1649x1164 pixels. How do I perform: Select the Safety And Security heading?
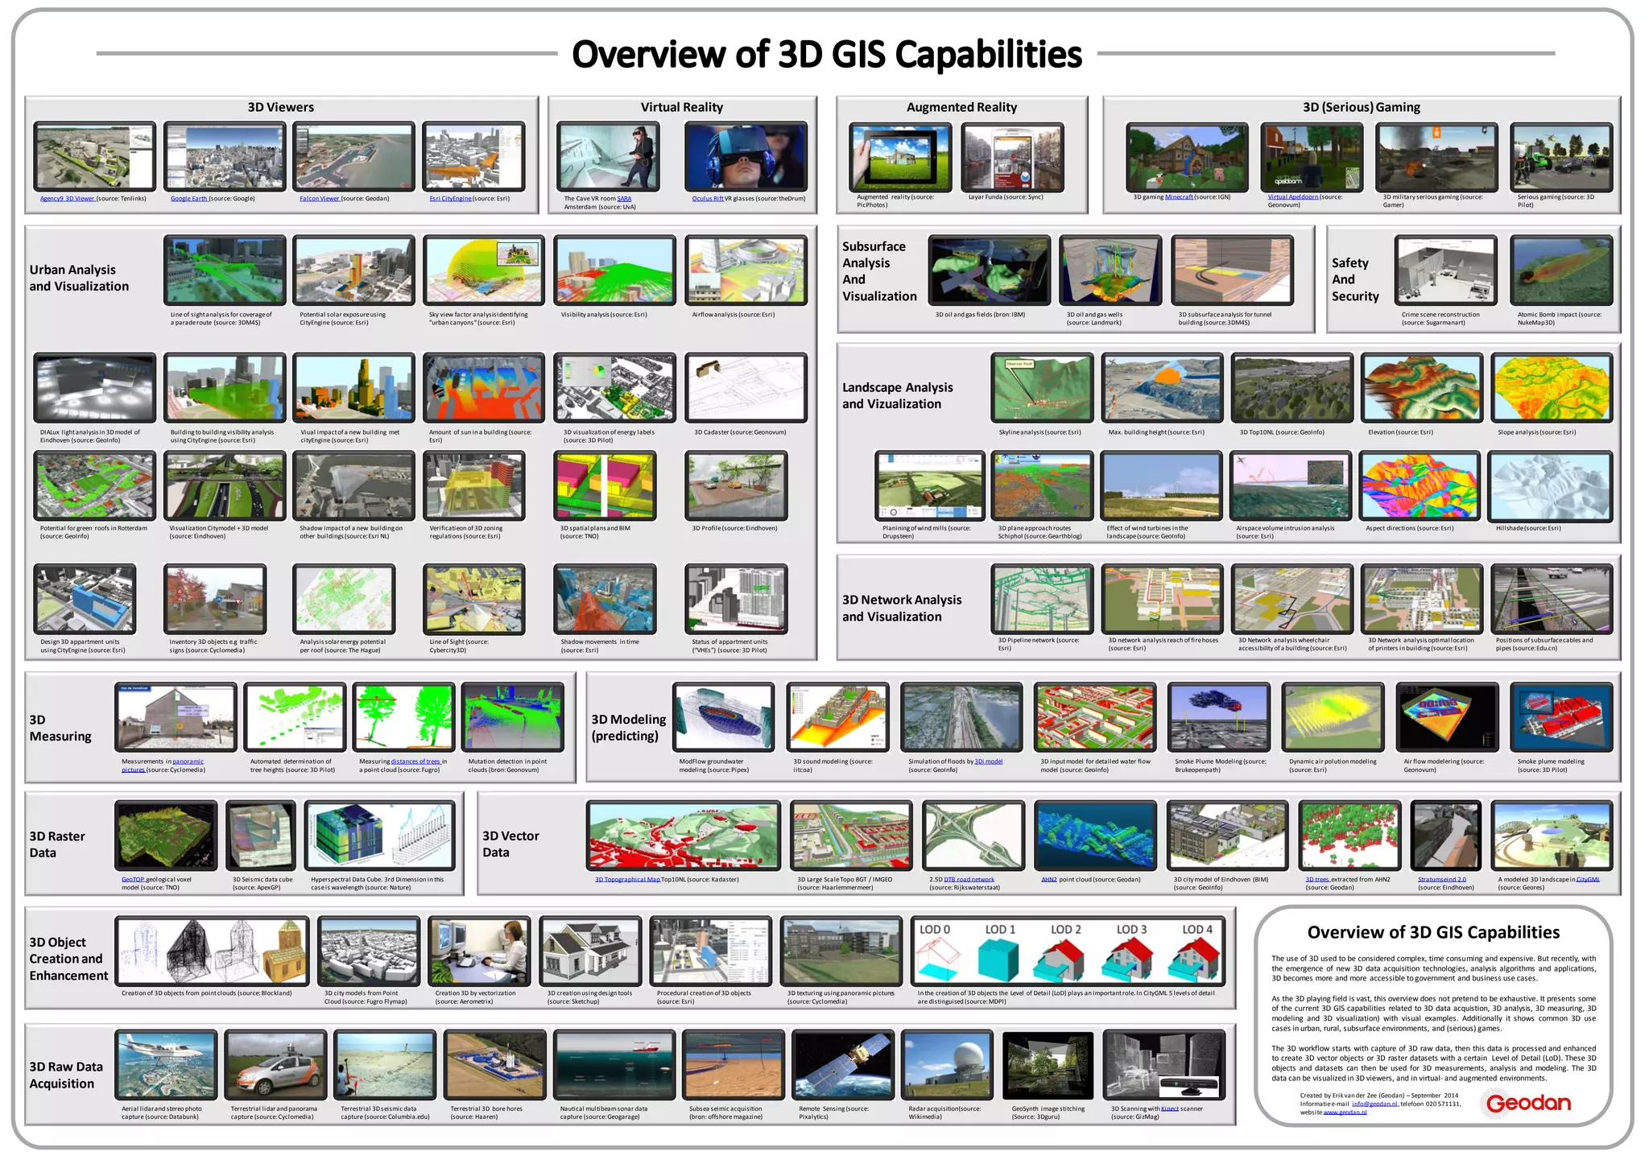click(1355, 279)
